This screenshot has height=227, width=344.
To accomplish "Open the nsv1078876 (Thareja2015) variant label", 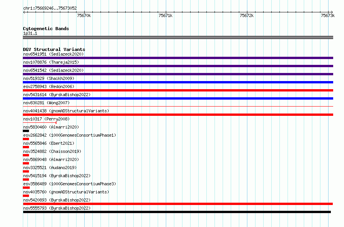I will point(51,62).
